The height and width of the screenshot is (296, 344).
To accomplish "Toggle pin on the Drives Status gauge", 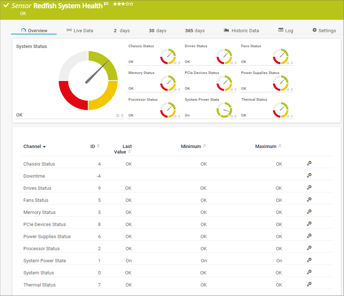I will click(x=235, y=63).
